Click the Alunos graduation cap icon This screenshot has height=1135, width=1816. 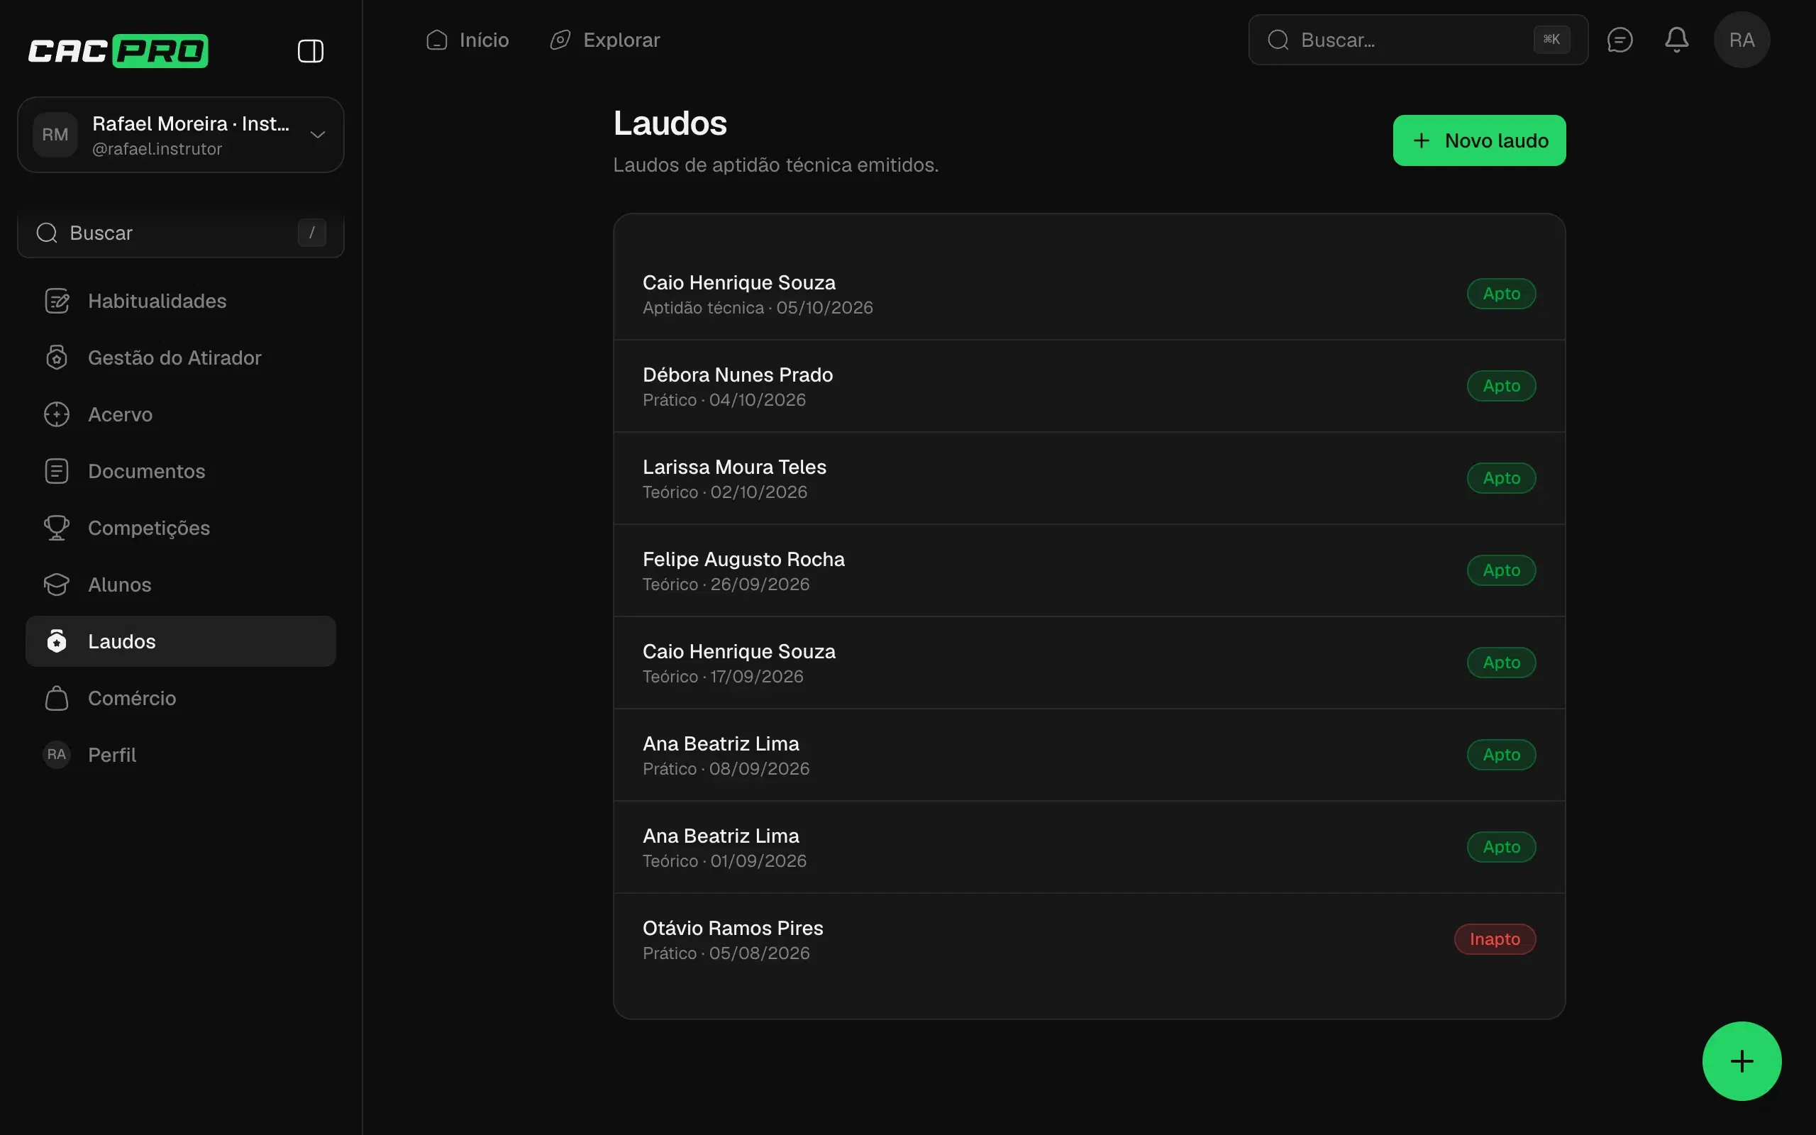click(x=57, y=584)
